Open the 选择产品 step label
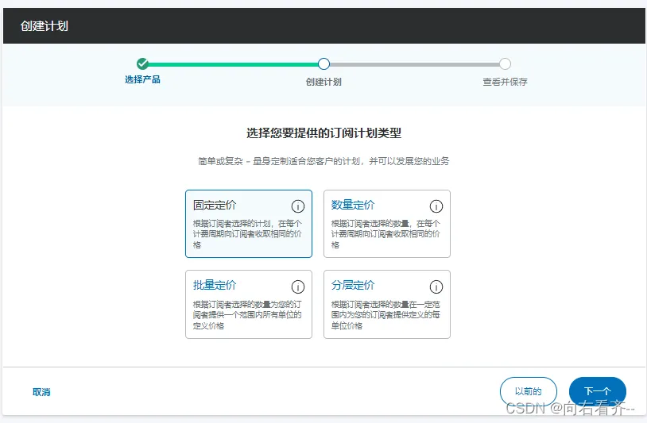This screenshot has height=423, width=647. coord(142,79)
